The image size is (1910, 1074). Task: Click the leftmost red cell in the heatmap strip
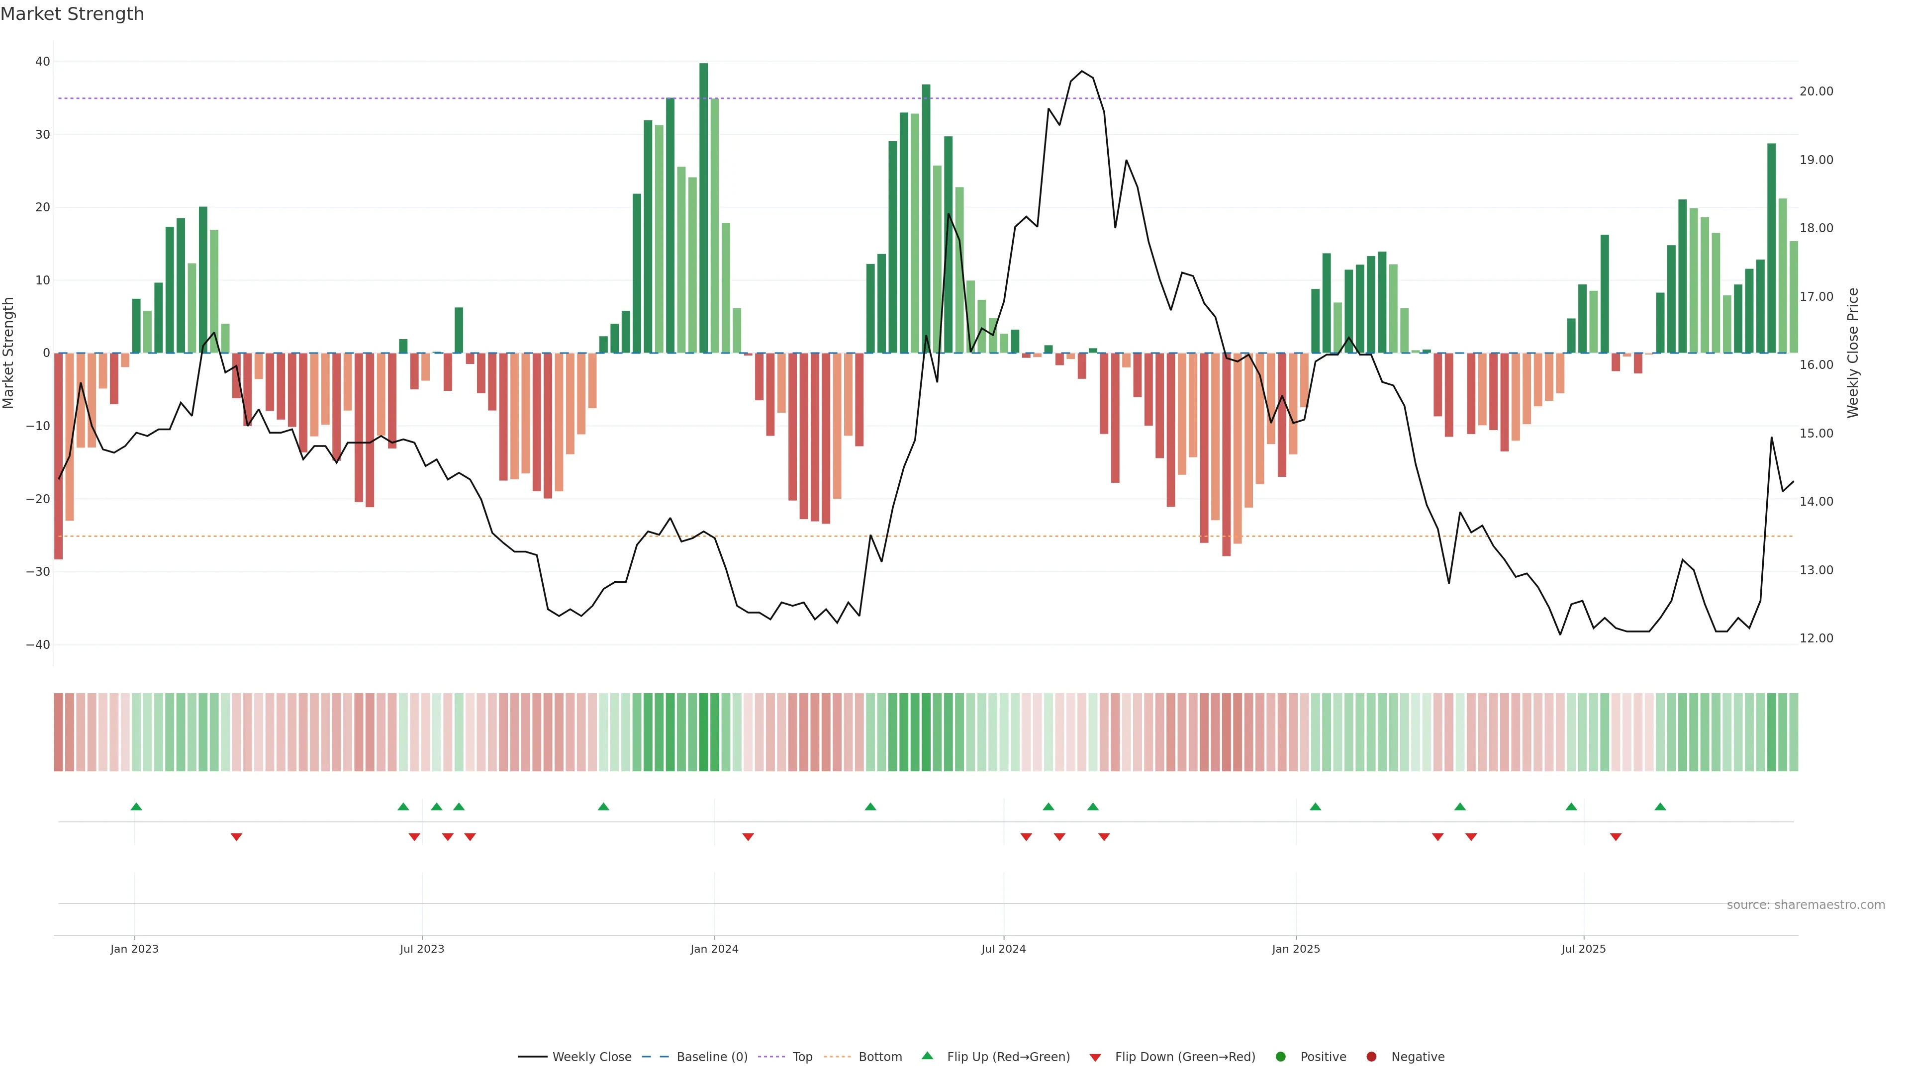click(59, 731)
